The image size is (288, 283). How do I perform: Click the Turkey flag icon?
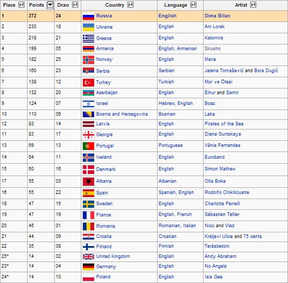pos(88,82)
